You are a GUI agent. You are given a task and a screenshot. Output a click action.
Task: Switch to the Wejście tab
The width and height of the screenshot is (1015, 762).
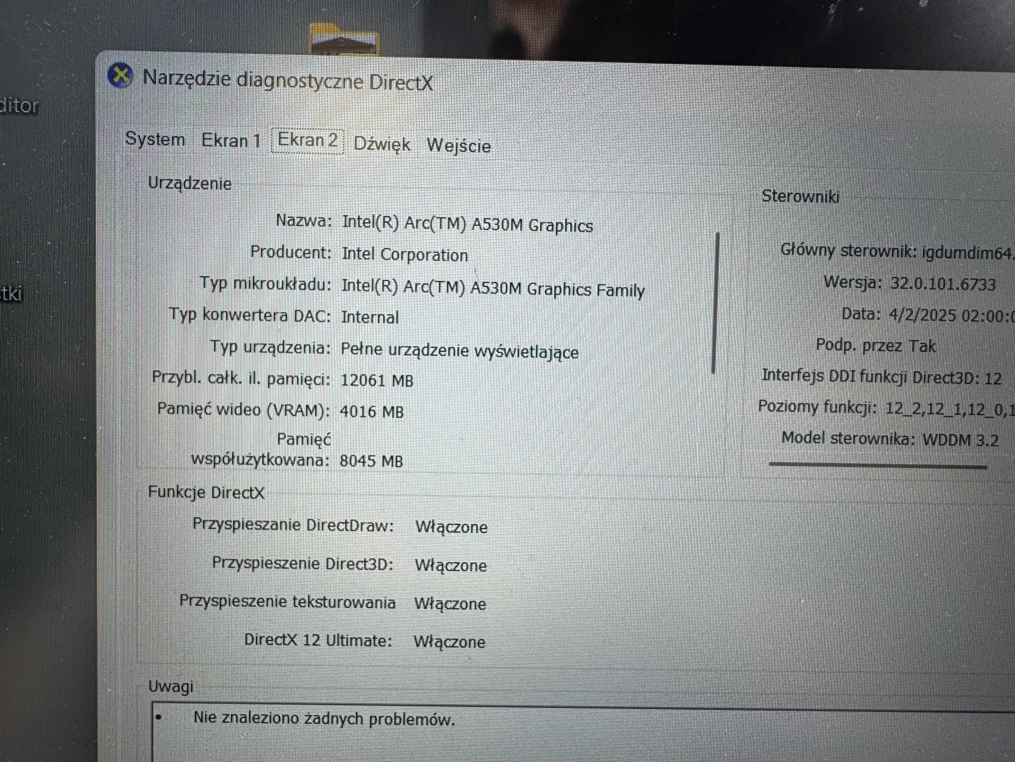pos(459,145)
